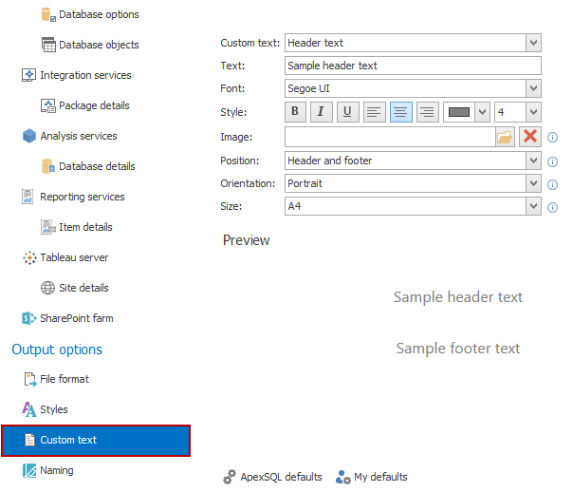The width and height of the screenshot is (573, 492).
Task: Click the Output options heading
Action: (57, 350)
